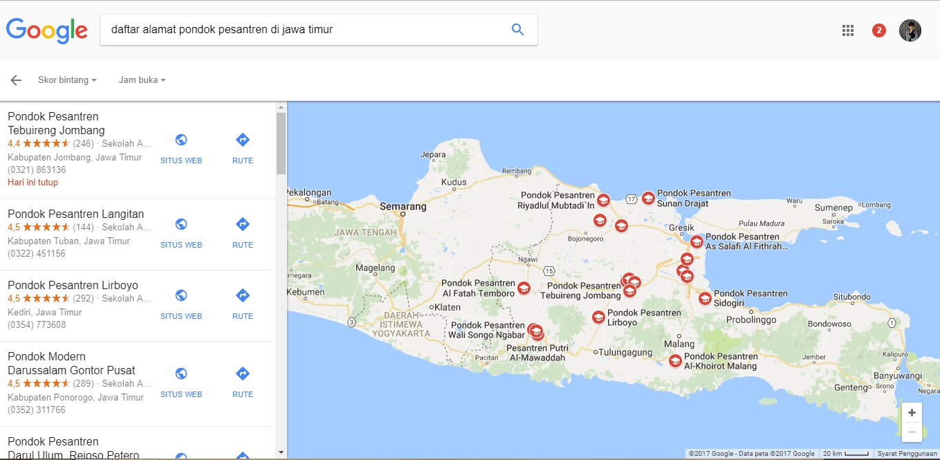Zoom in on the map
The height and width of the screenshot is (460, 940).
[912, 413]
